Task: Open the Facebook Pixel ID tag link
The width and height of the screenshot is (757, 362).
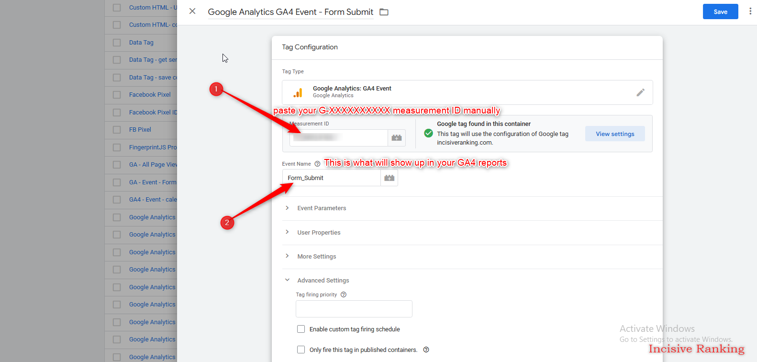Action: point(153,113)
